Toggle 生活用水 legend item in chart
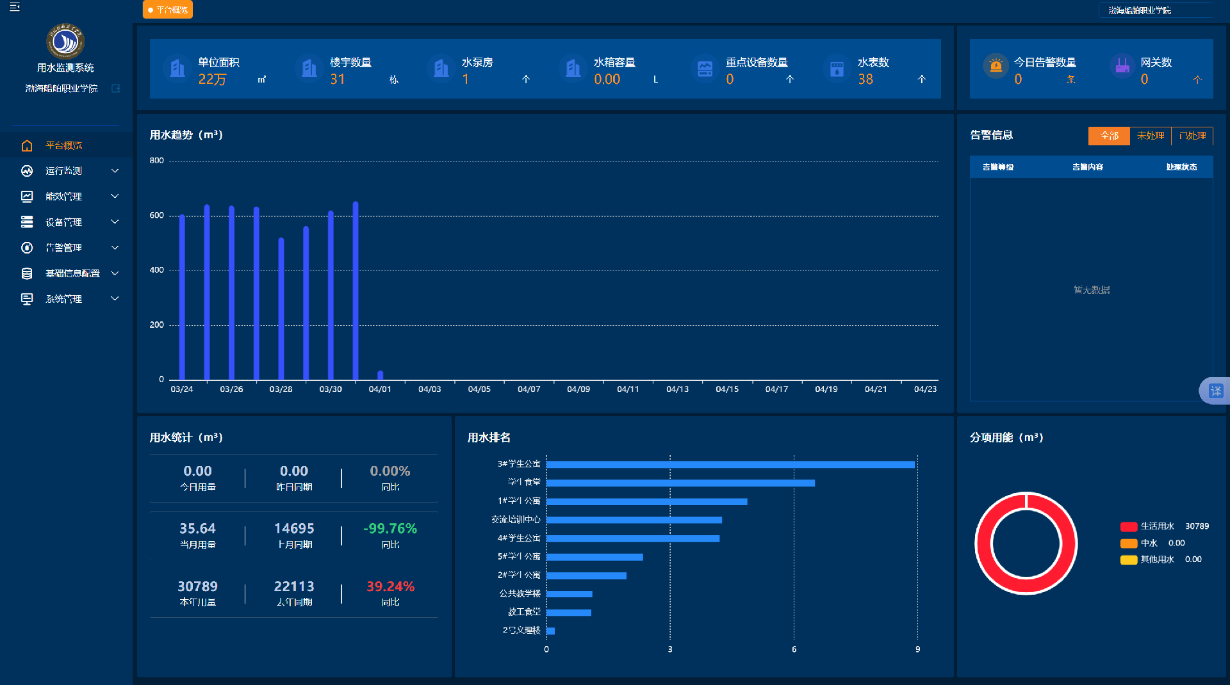Screen dimensions: 1230x685 [1147, 526]
